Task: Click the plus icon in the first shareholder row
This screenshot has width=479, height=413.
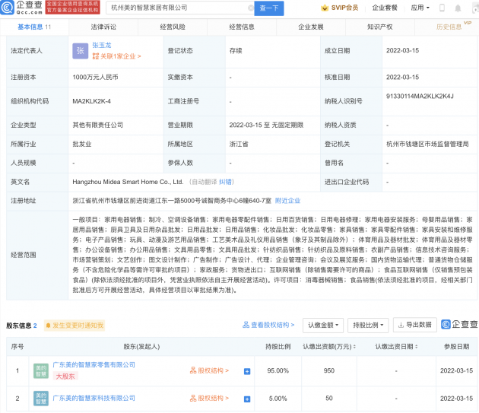Action: point(247,371)
